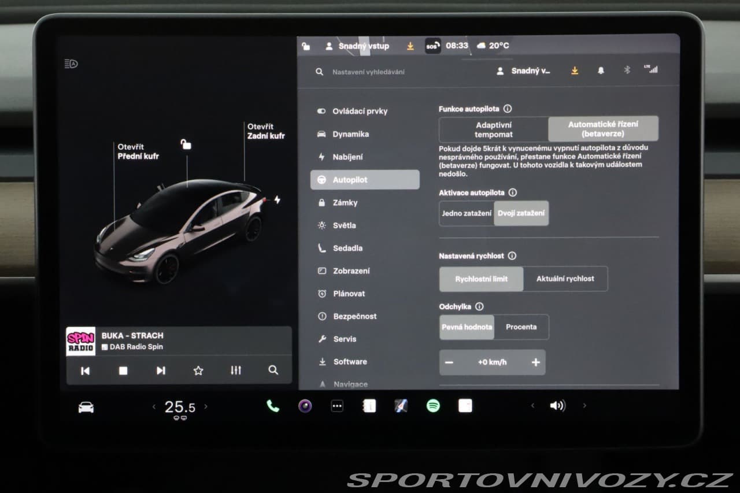Decrease speed offset with minus button
This screenshot has height=493, width=740.
(449, 362)
